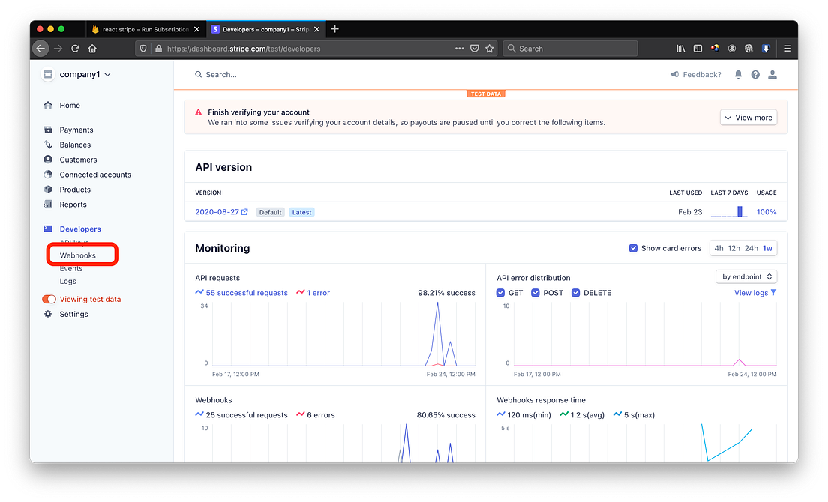Uncheck the DELETE request filter

575,293
